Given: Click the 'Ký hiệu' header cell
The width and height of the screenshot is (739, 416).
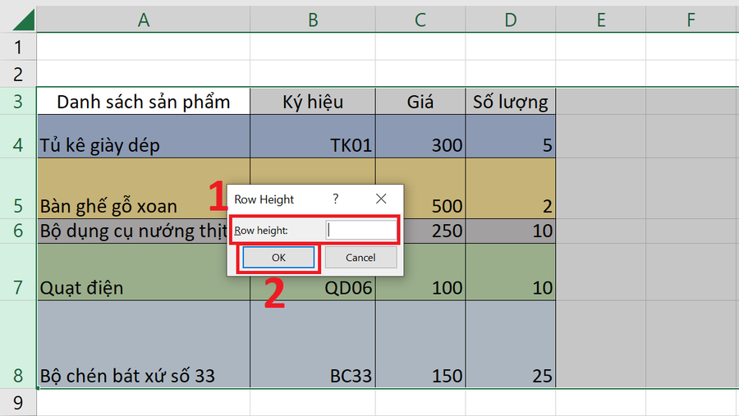Looking at the screenshot, I should point(313,101).
